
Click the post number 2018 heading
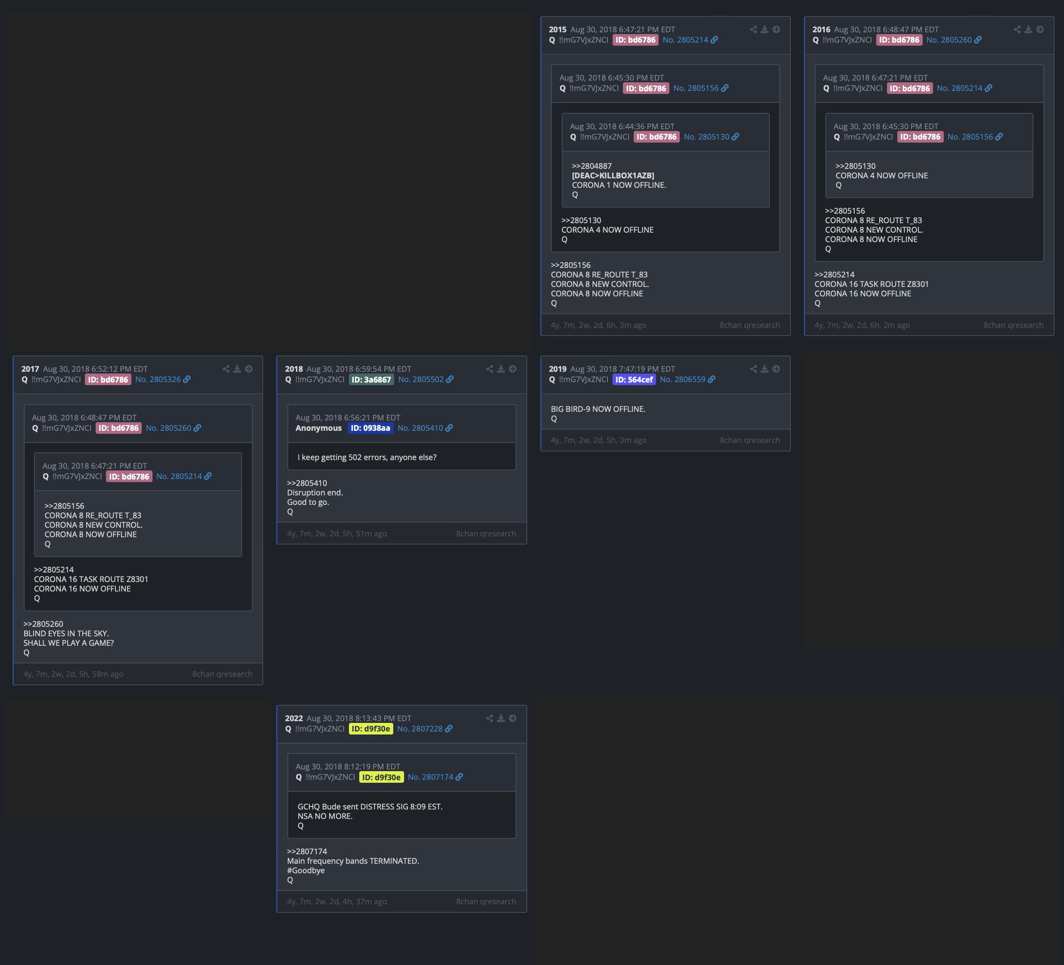(x=294, y=369)
